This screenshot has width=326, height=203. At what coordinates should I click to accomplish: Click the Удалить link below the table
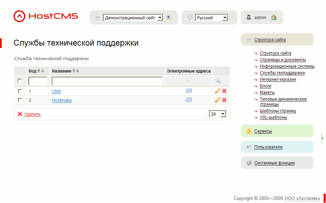pyautogui.click(x=32, y=114)
